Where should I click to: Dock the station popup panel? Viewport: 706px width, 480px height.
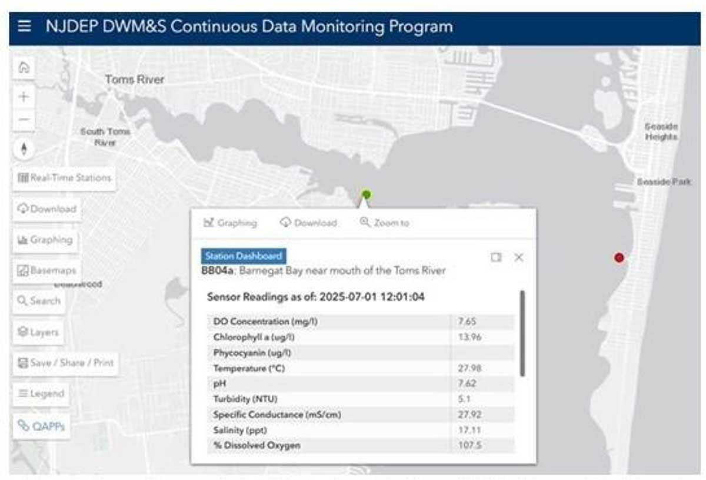click(496, 257)
